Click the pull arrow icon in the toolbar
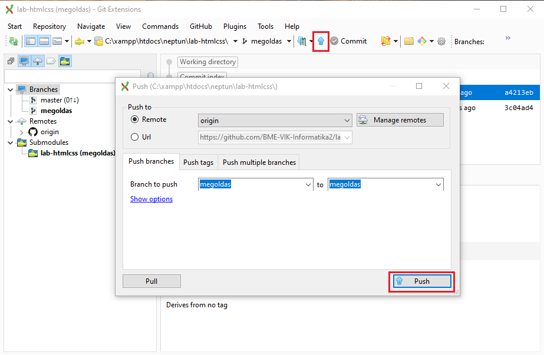 coord(302,41)
